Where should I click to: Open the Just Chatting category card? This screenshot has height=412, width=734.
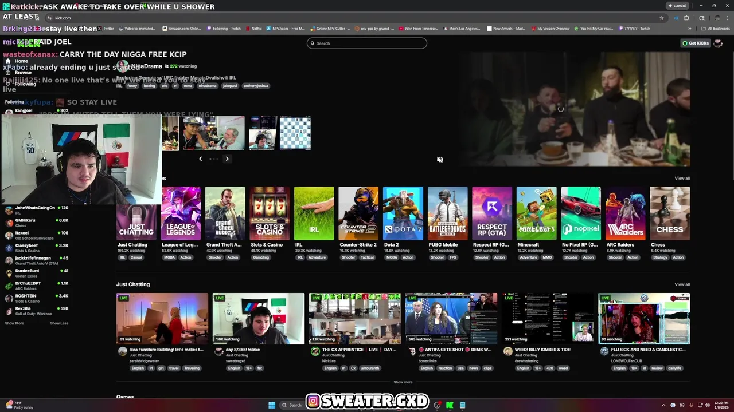click(136, 213)
